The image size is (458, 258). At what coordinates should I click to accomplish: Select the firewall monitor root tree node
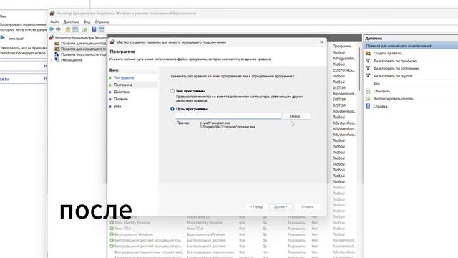tap(78, 38)
